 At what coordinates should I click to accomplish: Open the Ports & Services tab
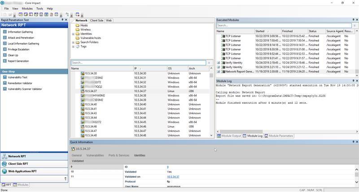coord(119,155)
